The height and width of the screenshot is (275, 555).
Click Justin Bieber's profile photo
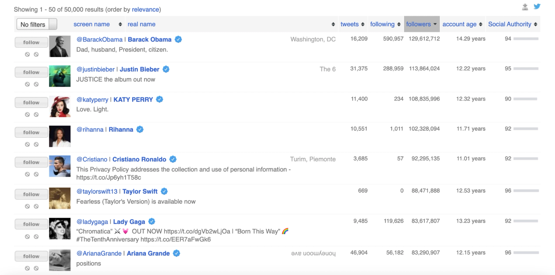(x=60, y=76)
